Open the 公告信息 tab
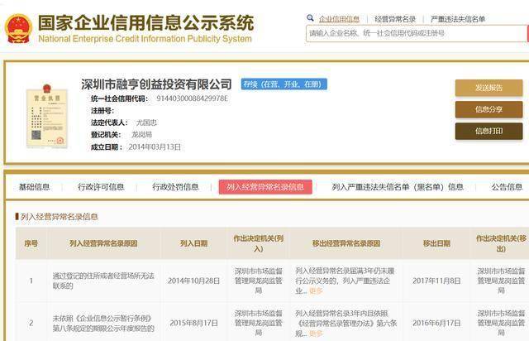The width and height of the screenshot is (529, 341). (x=507, y=187)
